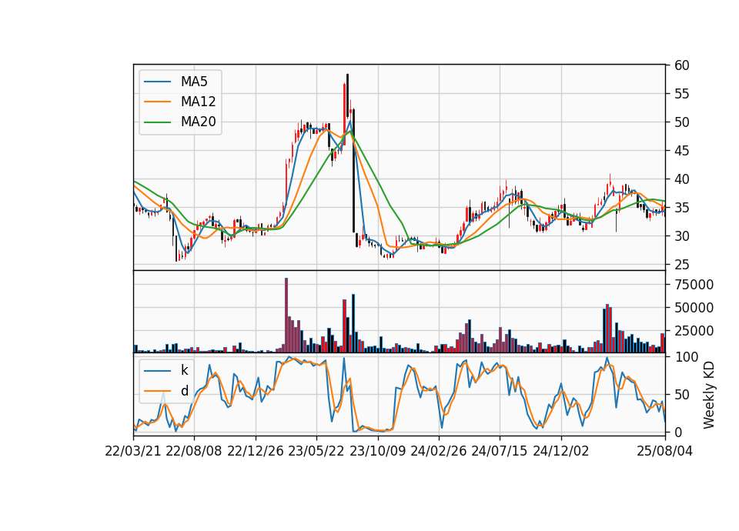
Task: Click price axis value 25
Action: (681, 265)
